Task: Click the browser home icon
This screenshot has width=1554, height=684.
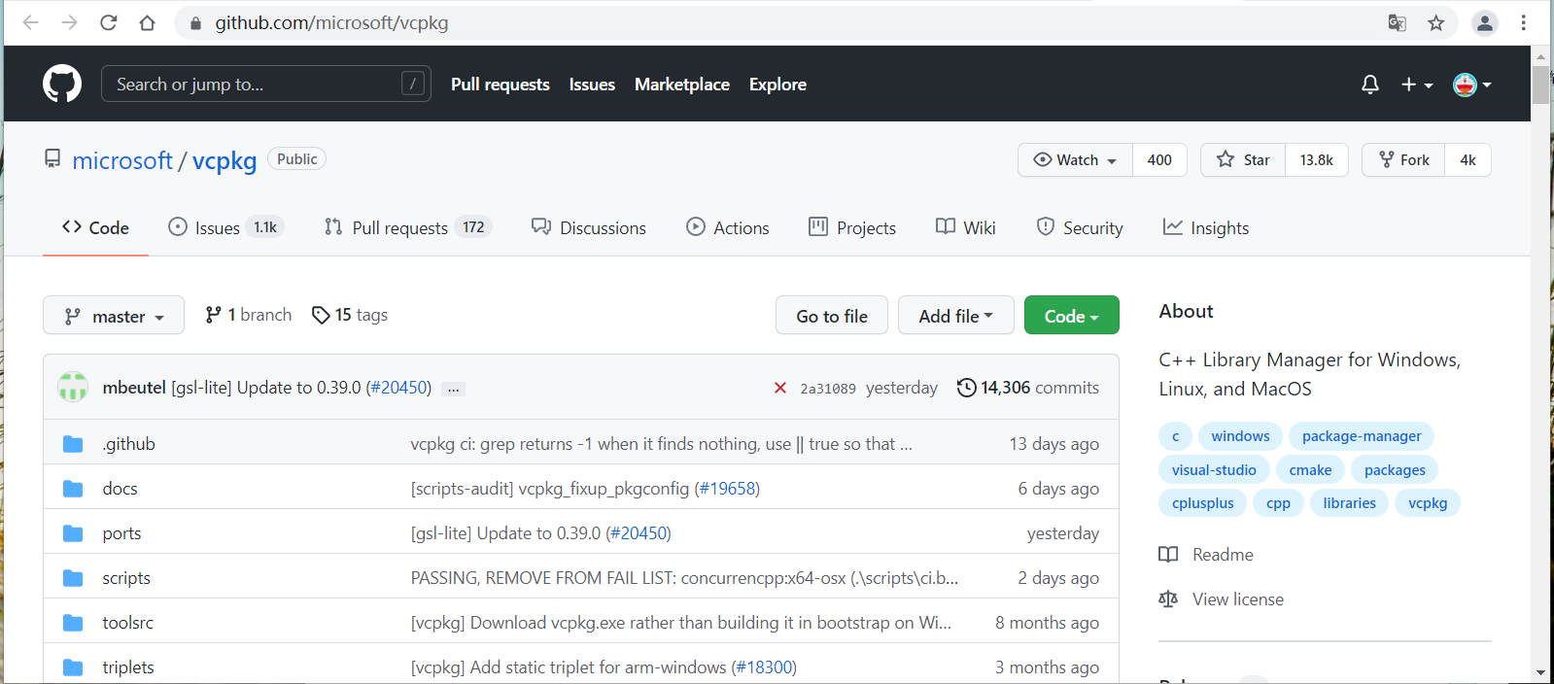Action: [x=147, y=22]
